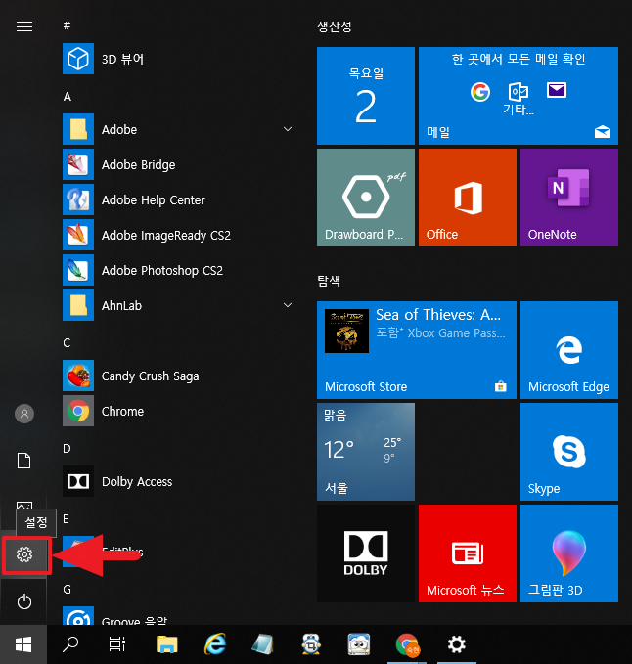Image resolution: width=632 pixels, height=664 pixels.
Task: Open the 서울 weather tile
Action: coord(366,452)
